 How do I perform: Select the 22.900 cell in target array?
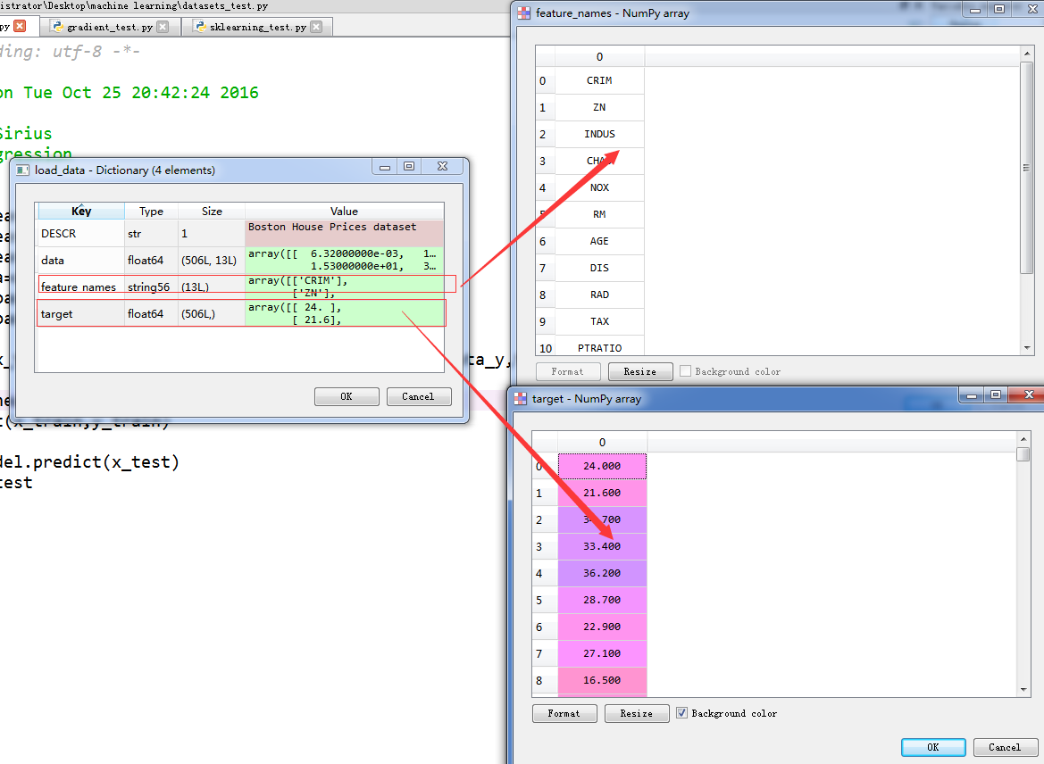point(602,627)
